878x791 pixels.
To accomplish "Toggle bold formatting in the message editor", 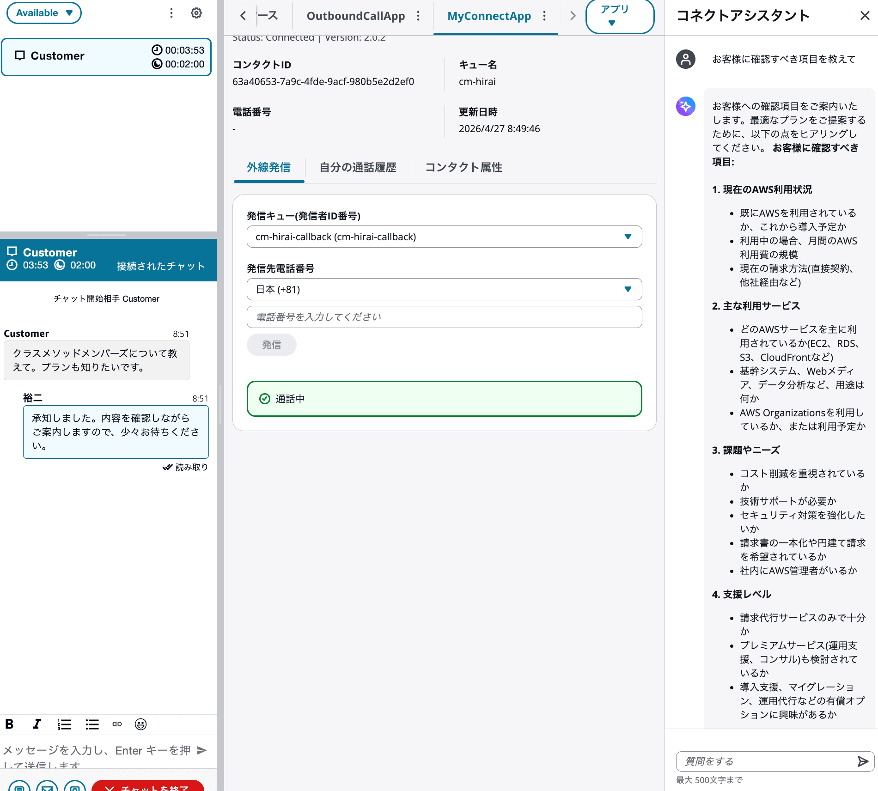I will (9, 724).
